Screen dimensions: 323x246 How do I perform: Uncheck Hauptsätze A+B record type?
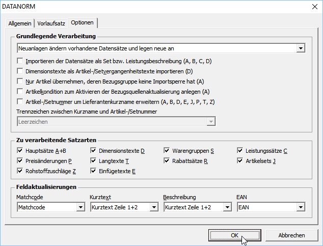tap(20, 151)
